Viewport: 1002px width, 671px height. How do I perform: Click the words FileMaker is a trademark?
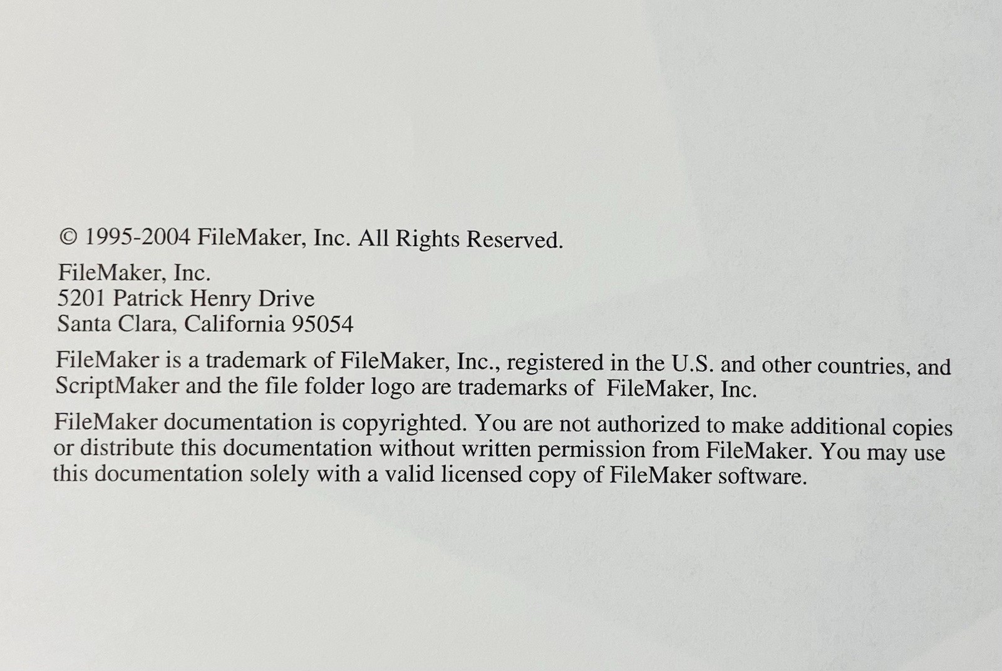(192, 360)
